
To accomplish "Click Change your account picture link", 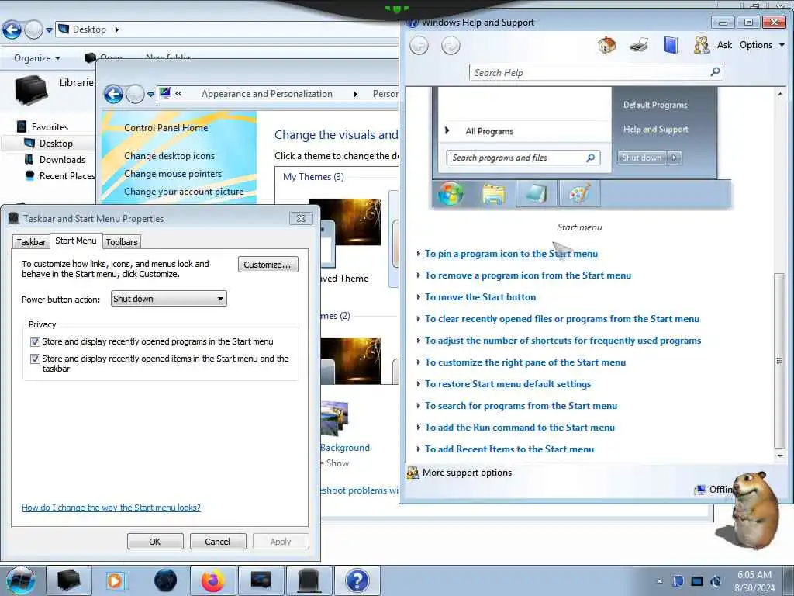I will (x=184, y=192).
